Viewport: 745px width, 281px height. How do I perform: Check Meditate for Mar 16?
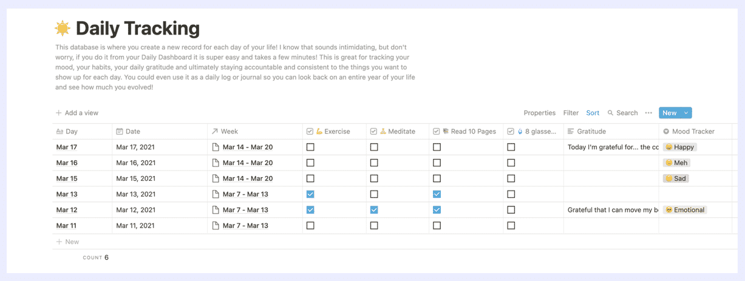(374, 163)
